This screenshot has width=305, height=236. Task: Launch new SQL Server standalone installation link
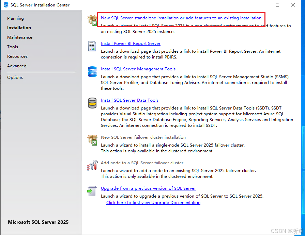[x=181, y=18]
